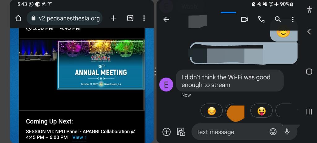
Task: Start voice message recording with microphone
Action: [x=287, y=132]
